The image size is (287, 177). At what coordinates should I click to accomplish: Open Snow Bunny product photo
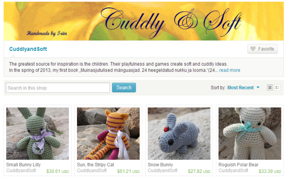(179, 133)
